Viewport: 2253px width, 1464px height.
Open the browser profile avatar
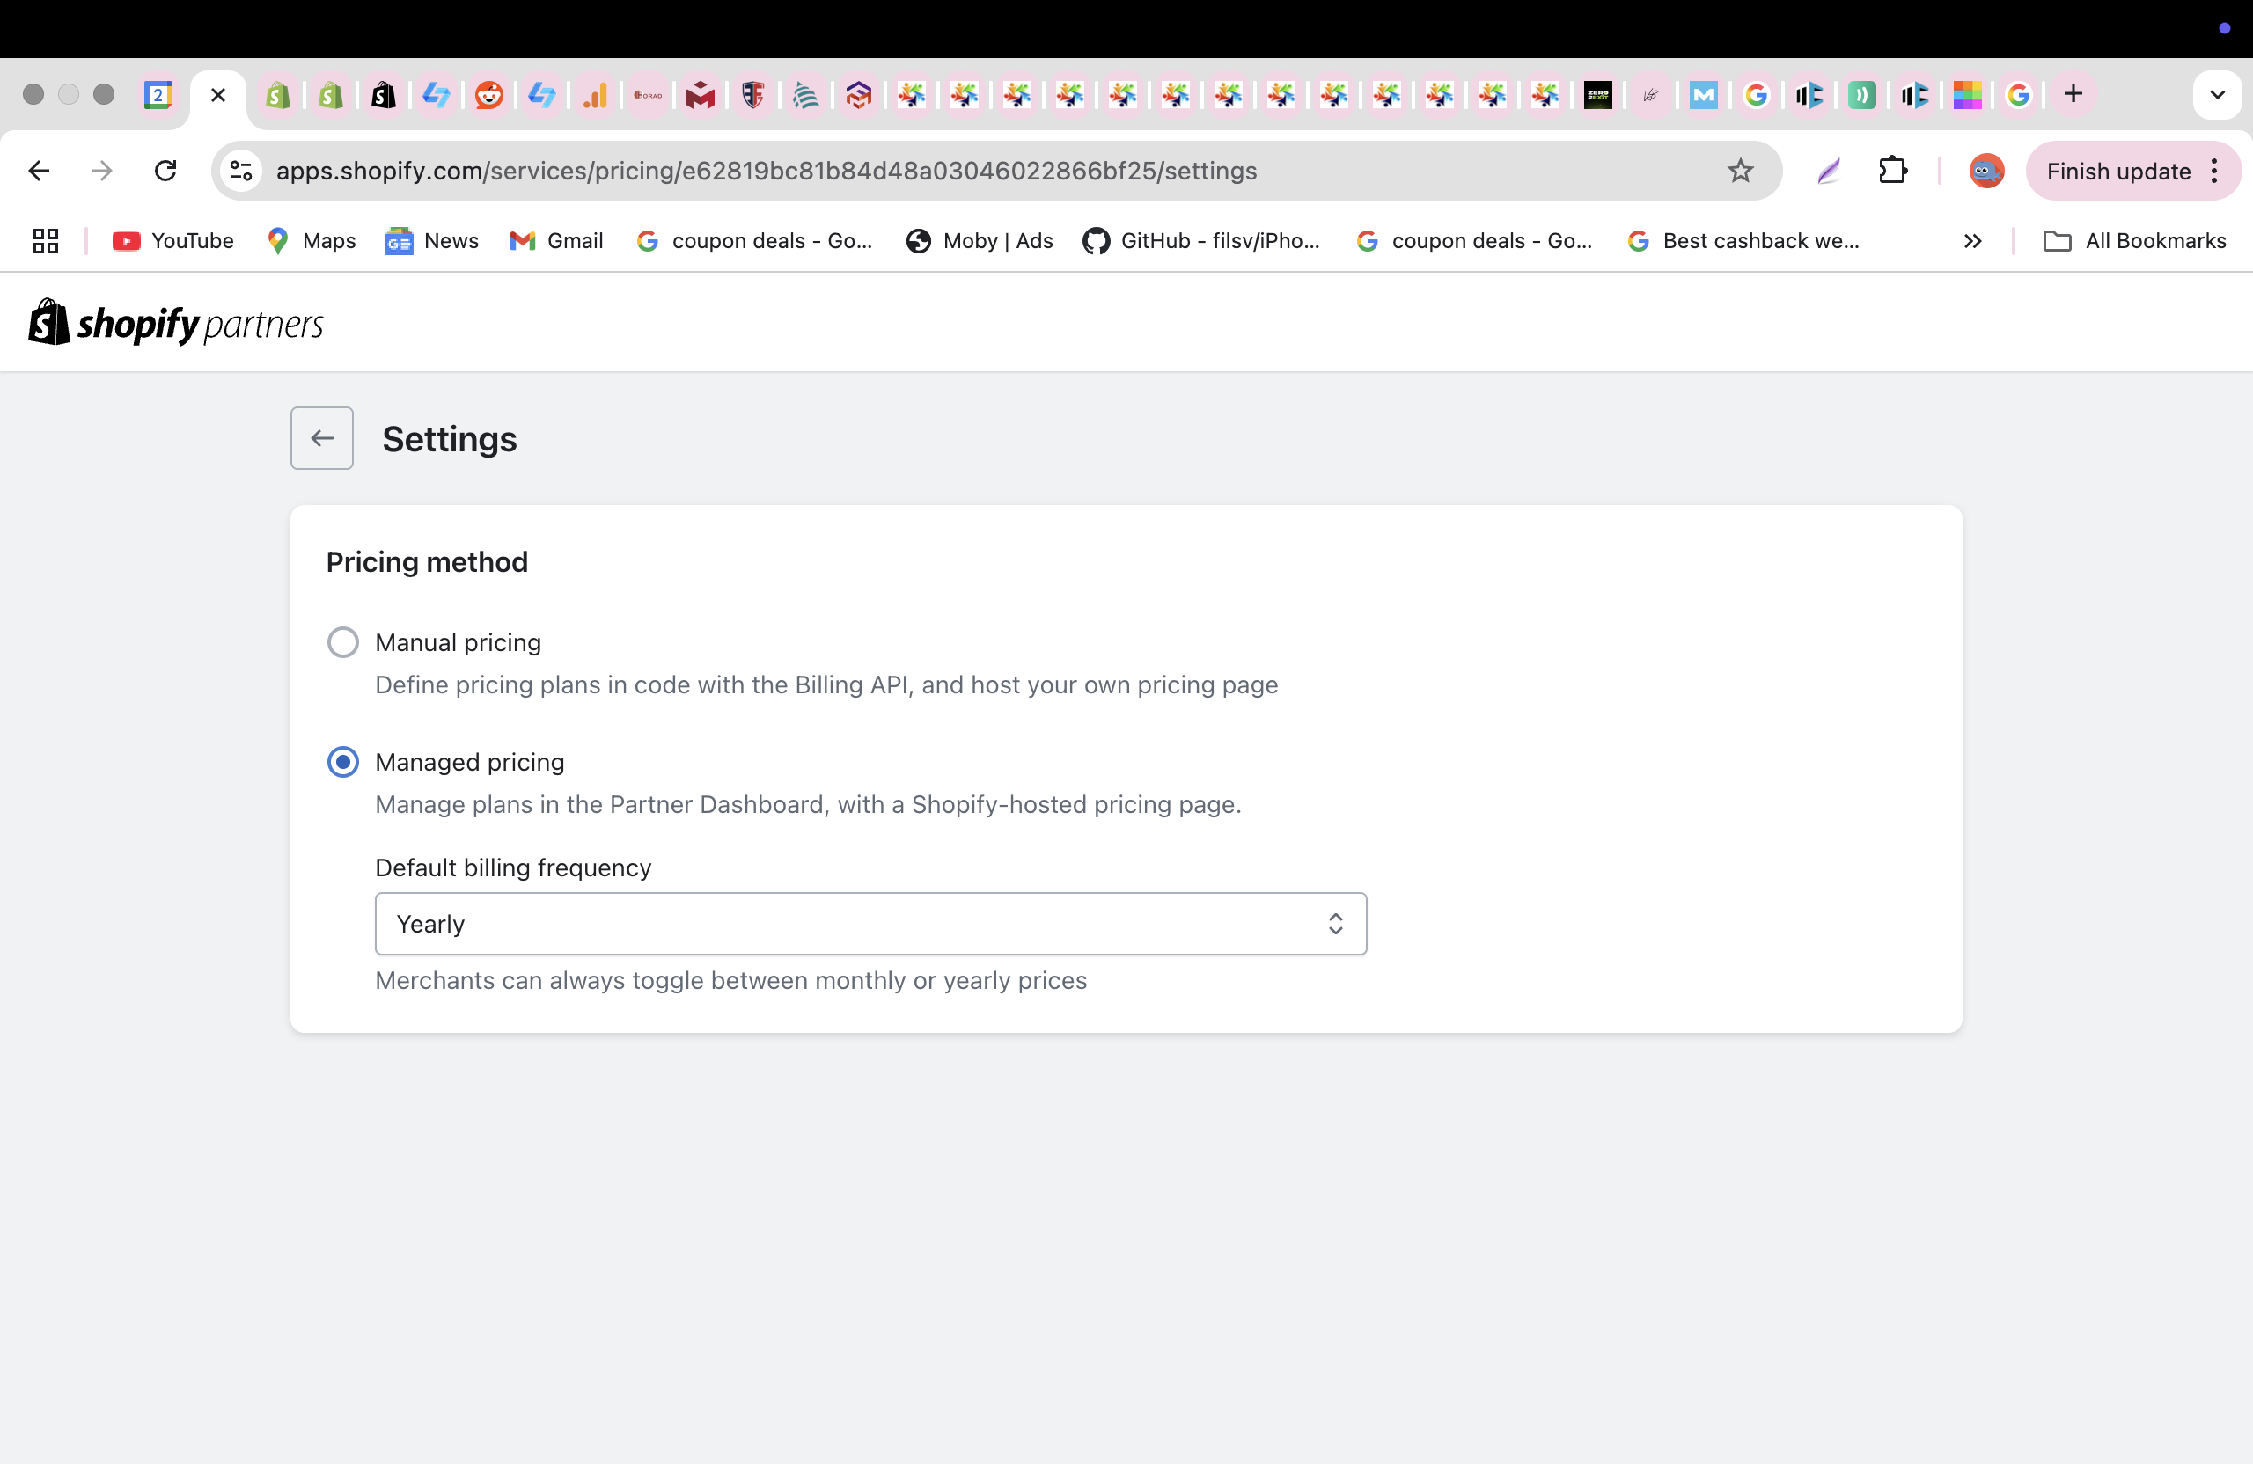[1986, 171]
